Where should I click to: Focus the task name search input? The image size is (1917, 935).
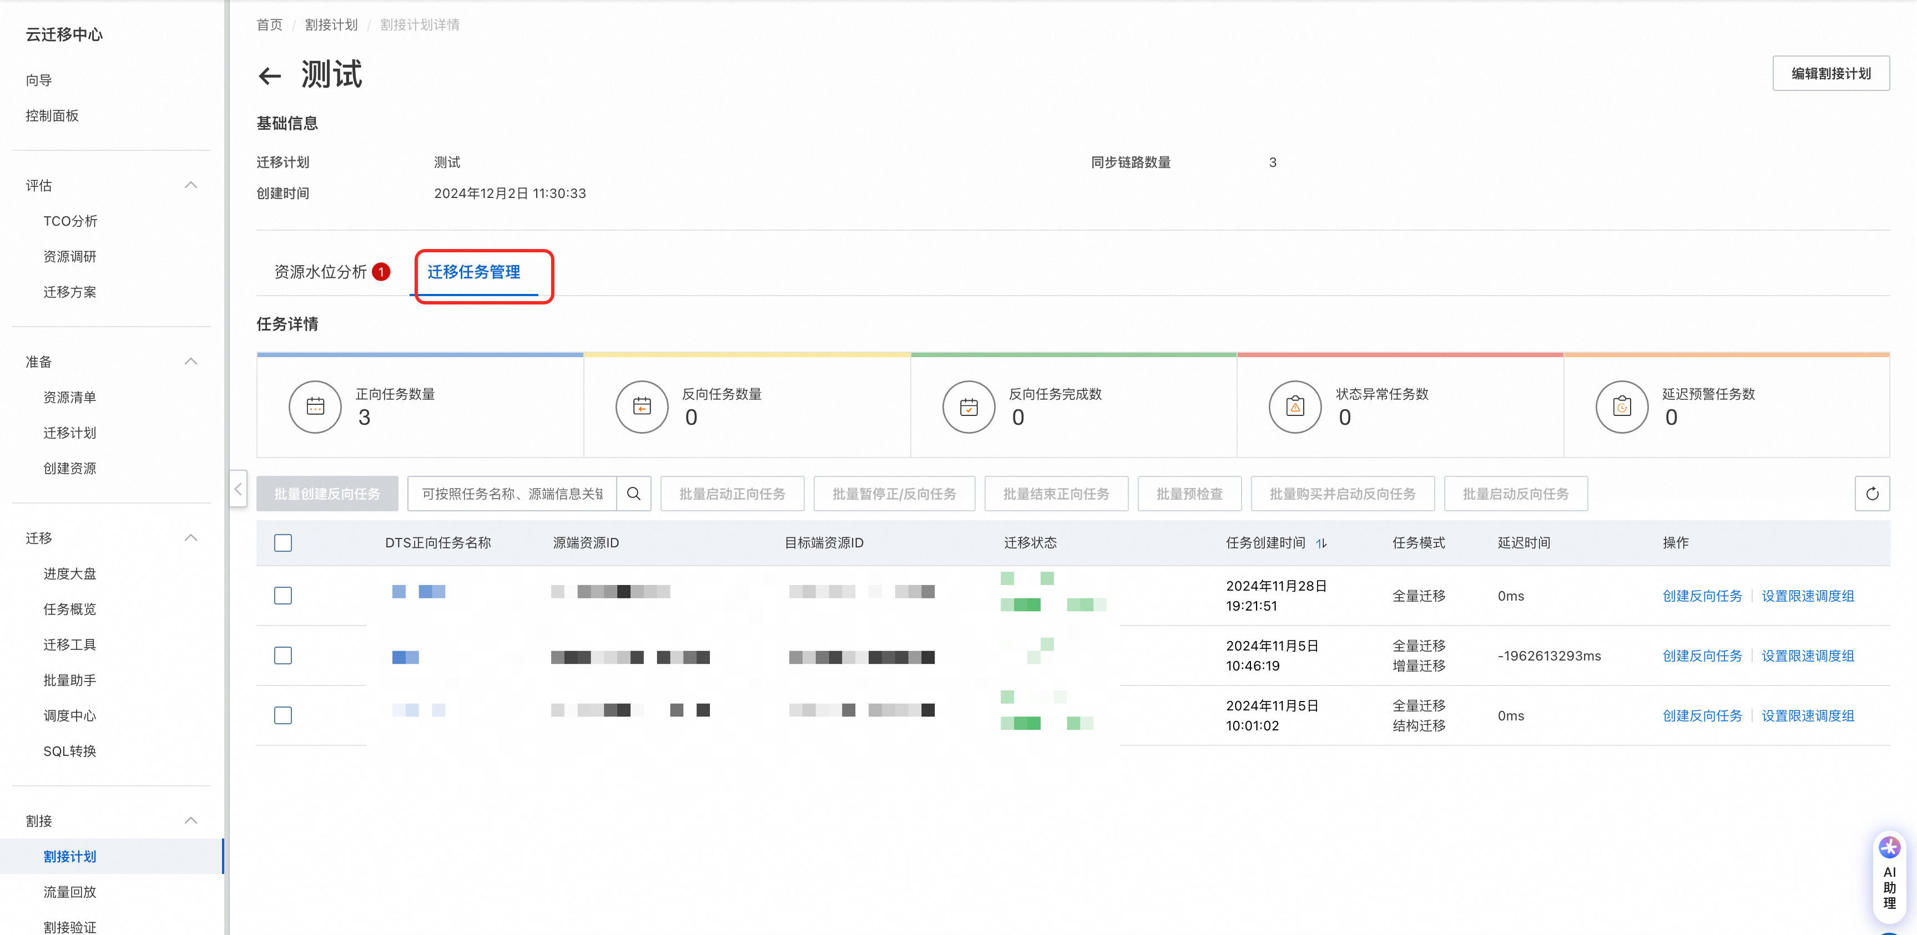[x=512, y=494]
